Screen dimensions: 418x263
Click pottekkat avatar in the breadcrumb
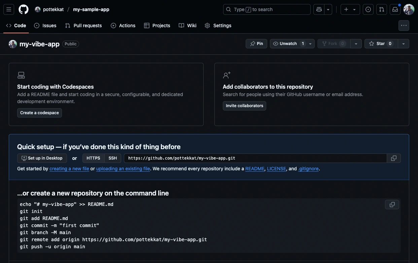point(38,9)
